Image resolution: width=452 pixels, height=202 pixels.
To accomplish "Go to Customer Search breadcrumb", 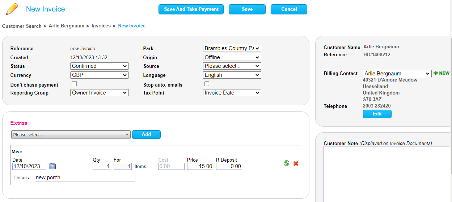I will tap(22, 26).
